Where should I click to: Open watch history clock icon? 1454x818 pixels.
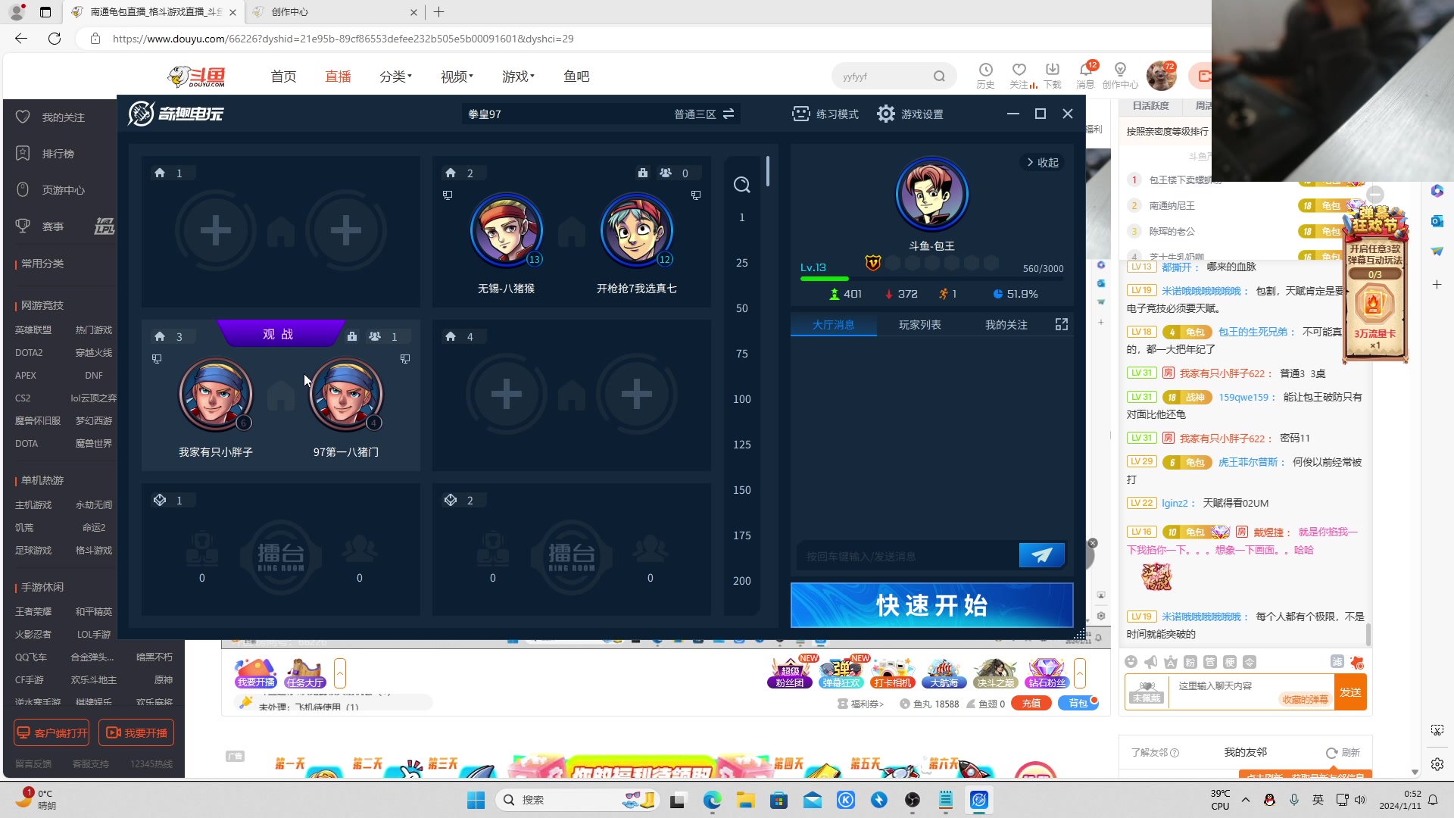coord(985,70)
